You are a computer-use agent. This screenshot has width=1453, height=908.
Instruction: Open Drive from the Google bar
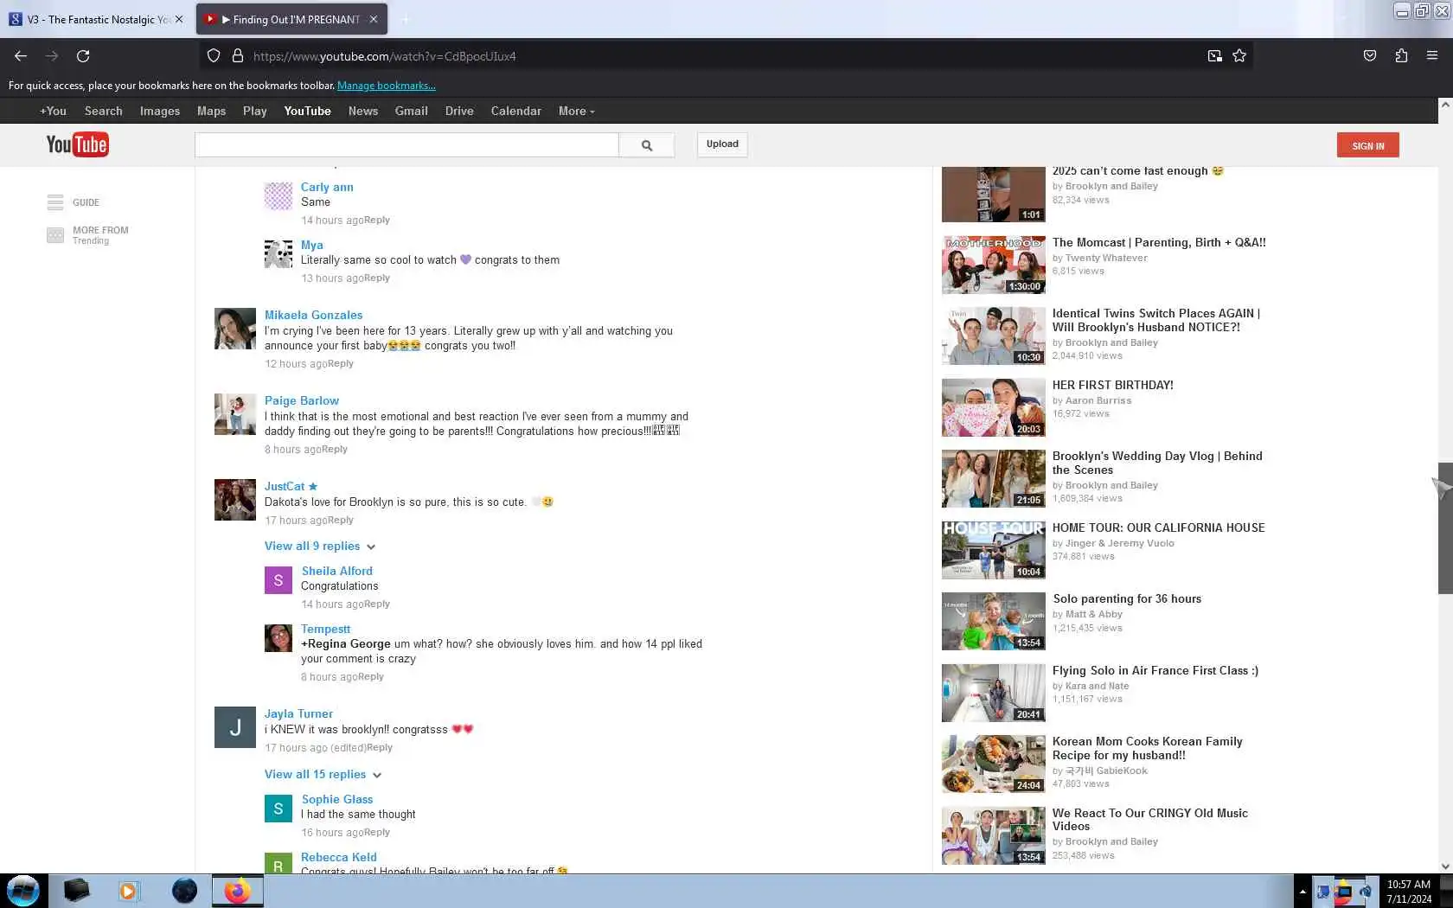459,111
